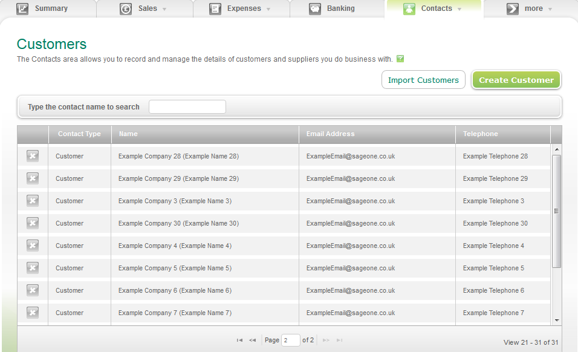The height and width of the screenshot is (352, 578).
Task: Click the Expenses tab calculator icon
Action: (x=215, y=8)
